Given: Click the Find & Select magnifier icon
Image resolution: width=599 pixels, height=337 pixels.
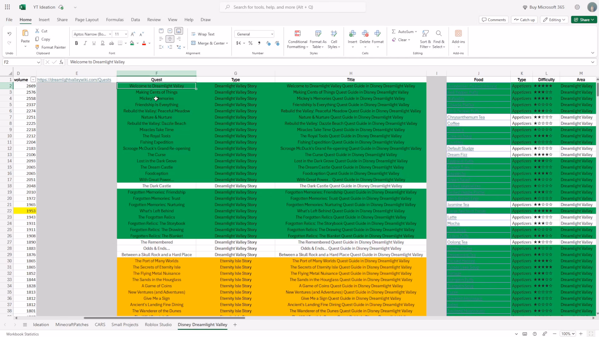Looking at the screenshot, I should (x=439, y=33).
